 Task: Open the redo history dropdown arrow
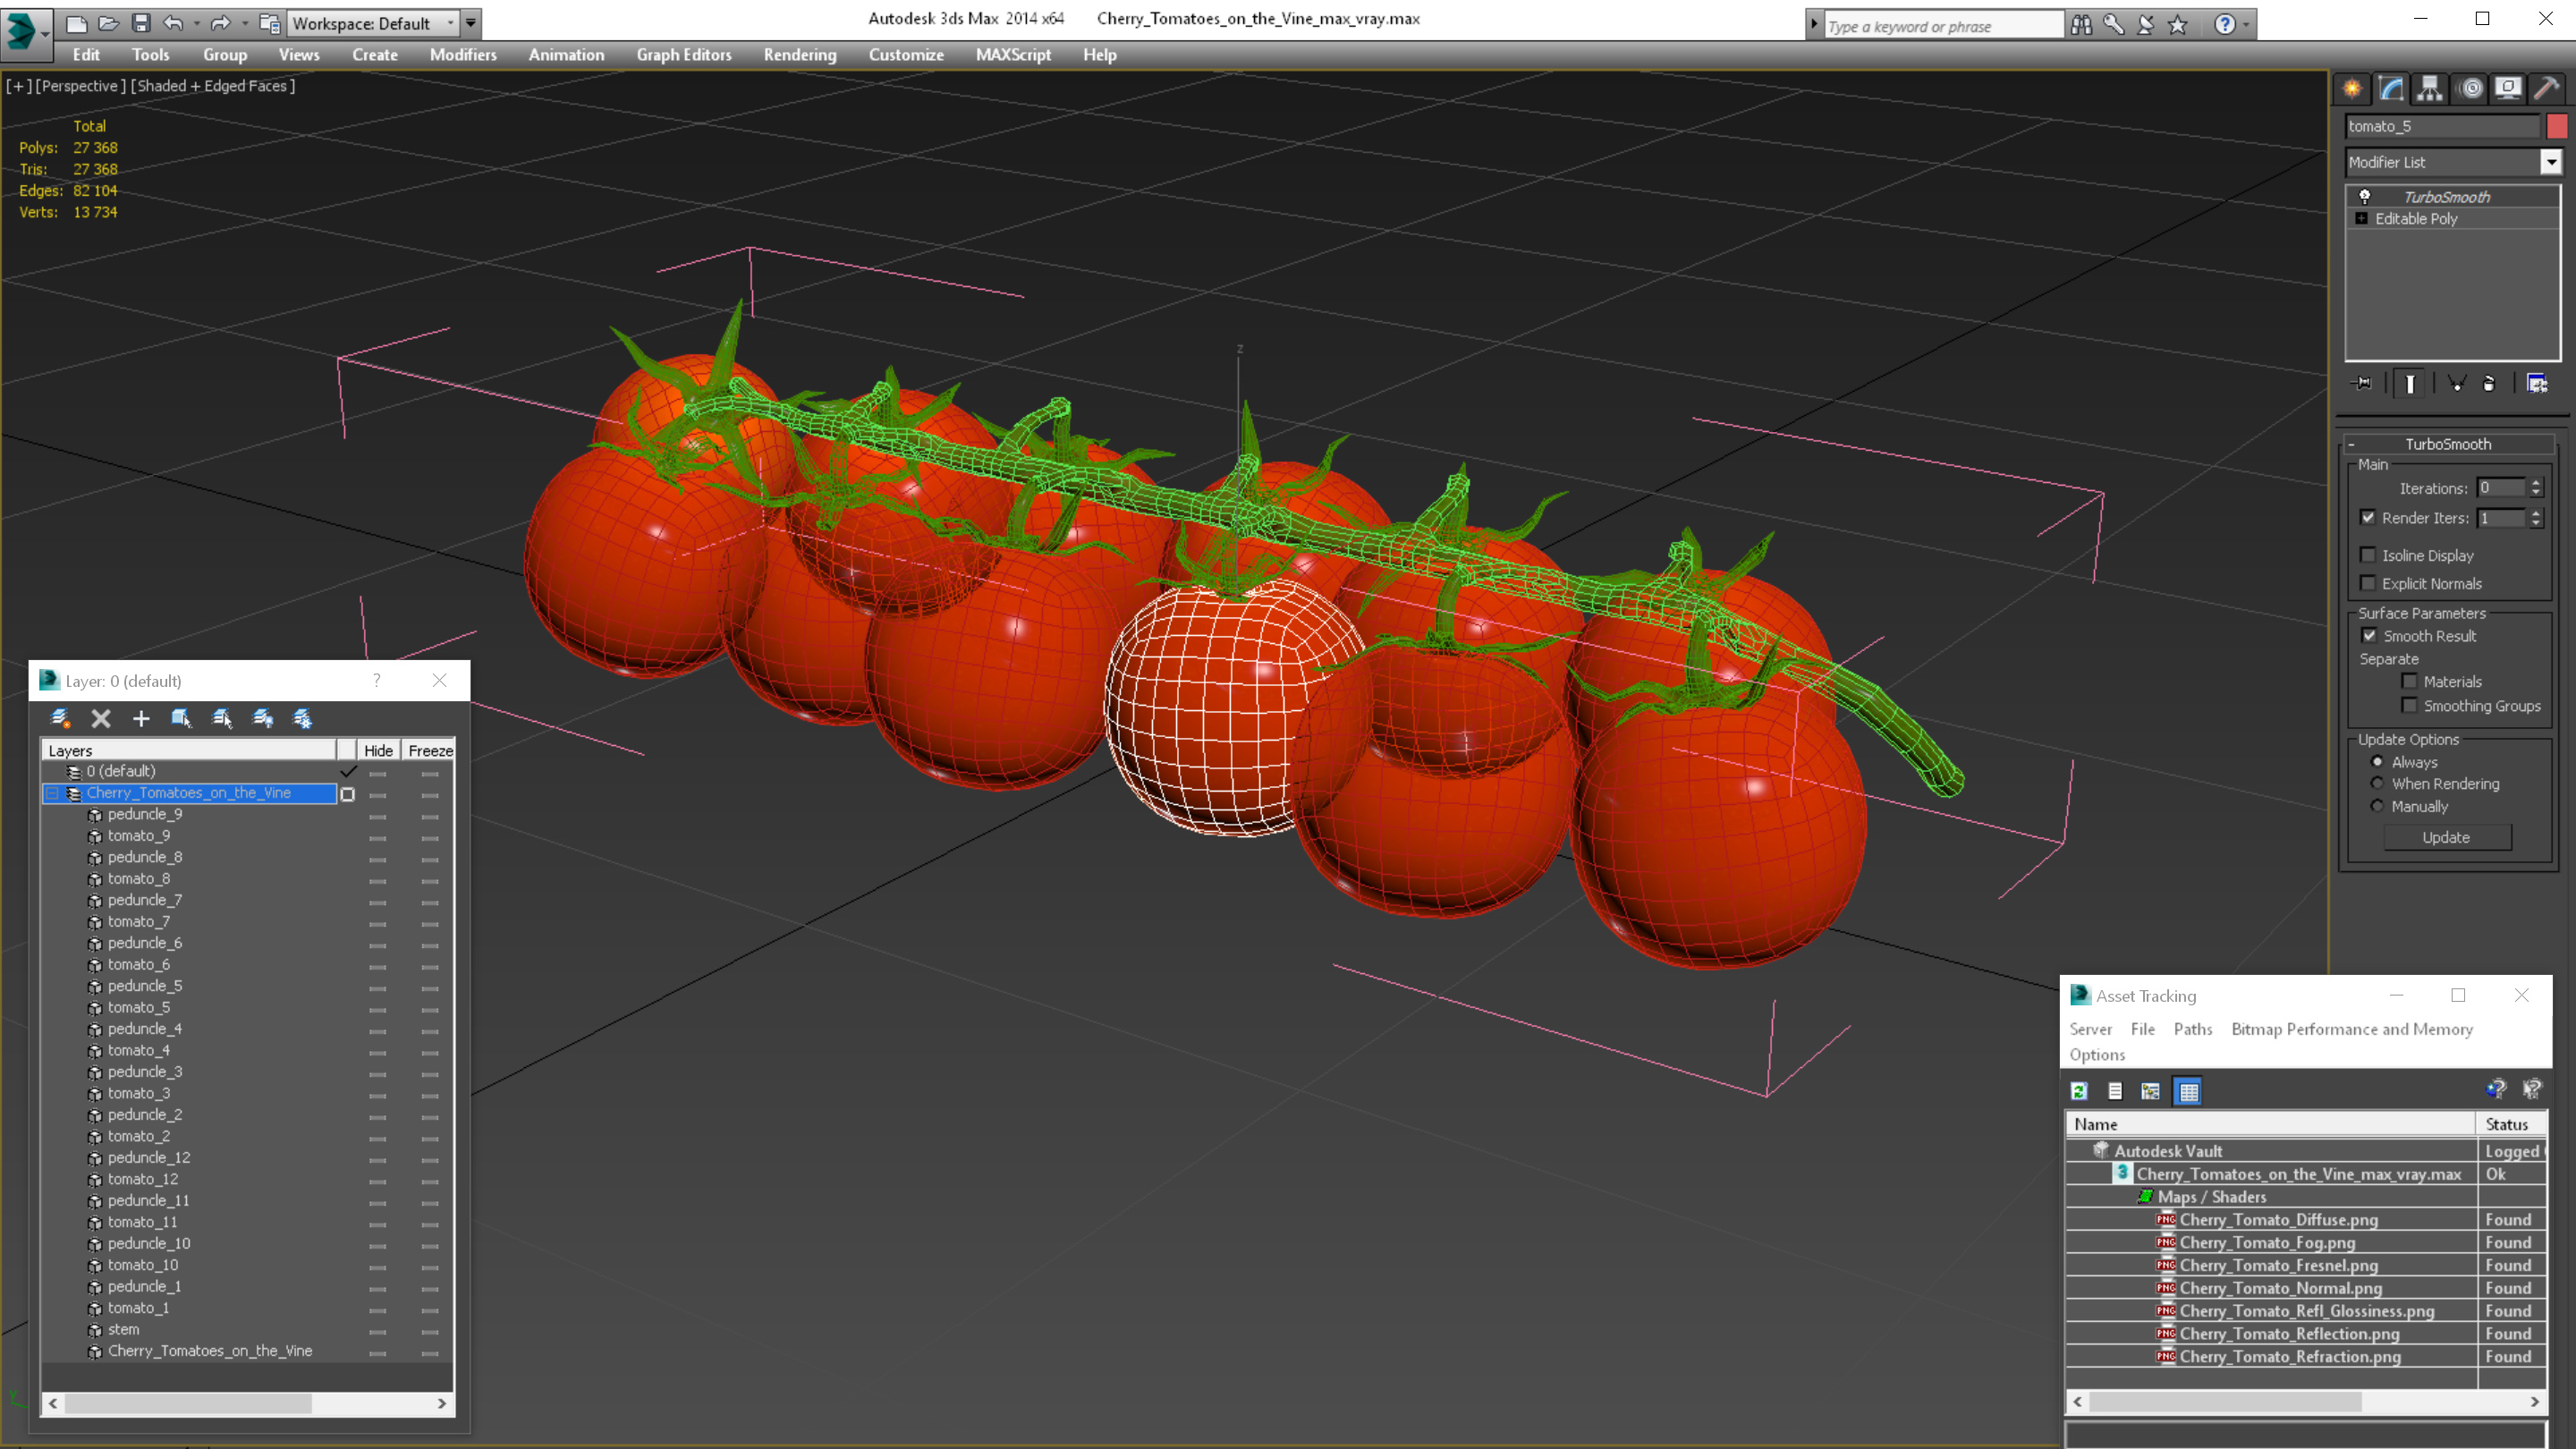tap(244, 23)
